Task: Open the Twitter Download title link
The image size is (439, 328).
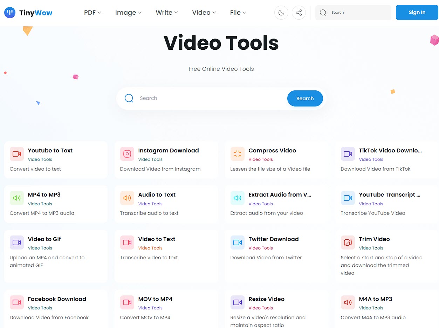Action: pos(274,239)
